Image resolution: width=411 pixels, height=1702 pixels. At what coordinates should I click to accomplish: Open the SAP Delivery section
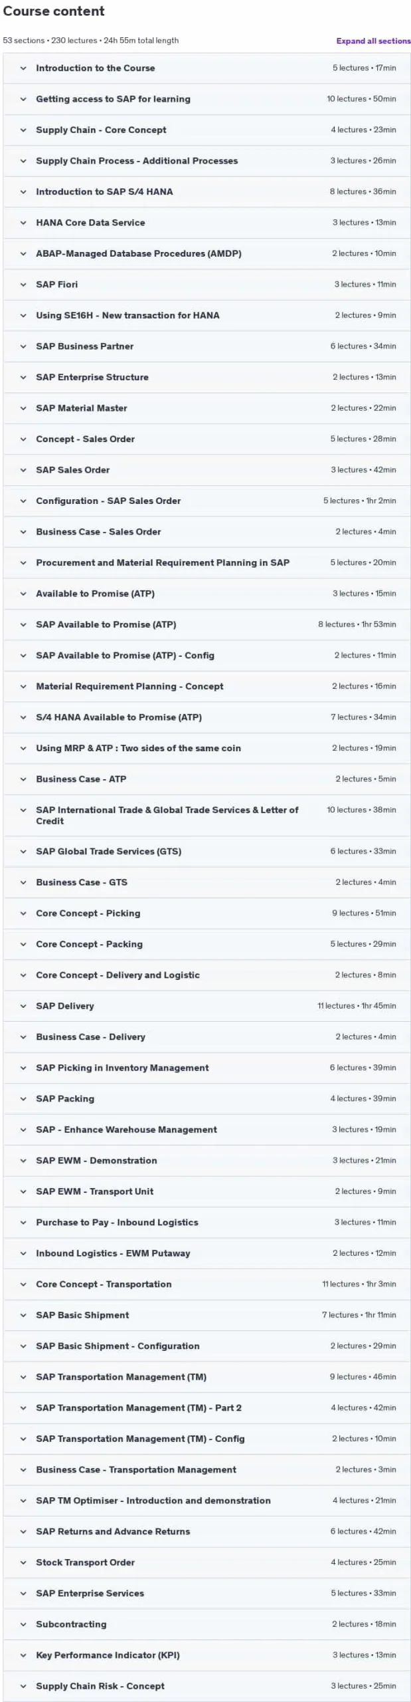[206, 1006]
